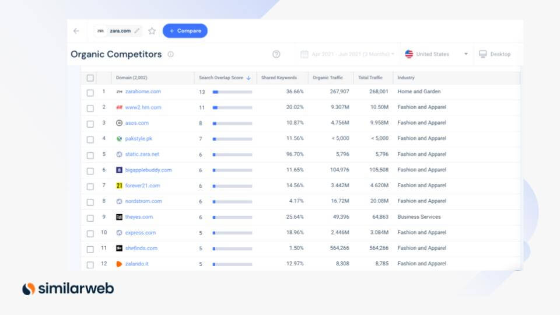Open the date range dropdown
This screenshot has height=315, width=560.
point(347,54)
